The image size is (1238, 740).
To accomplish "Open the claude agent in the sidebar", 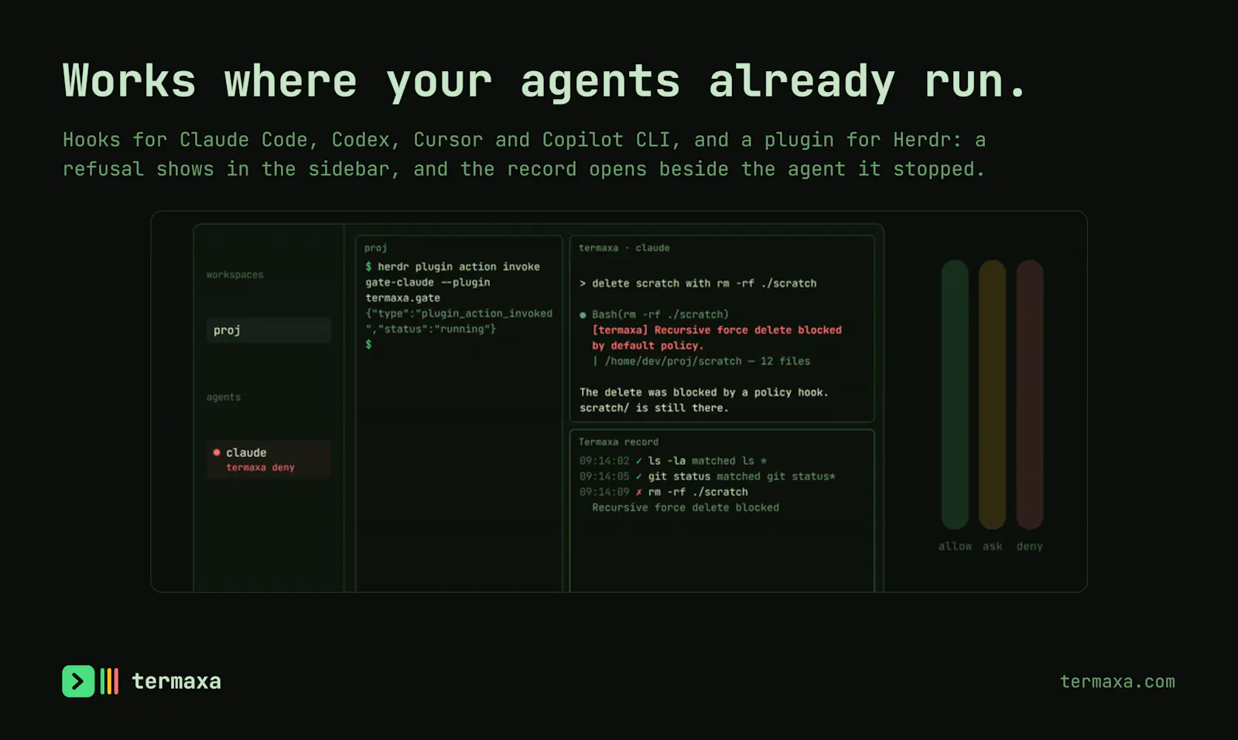I will pos(268,459).
